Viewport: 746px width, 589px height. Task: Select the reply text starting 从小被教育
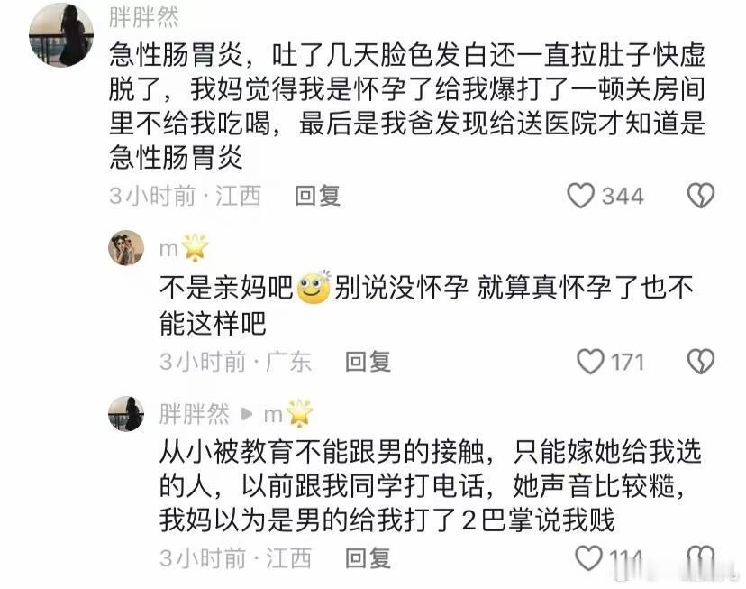point(430,485)
